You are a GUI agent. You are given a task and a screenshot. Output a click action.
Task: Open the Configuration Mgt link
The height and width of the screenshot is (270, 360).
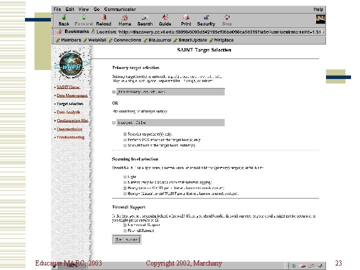click(x=72, y=120)
